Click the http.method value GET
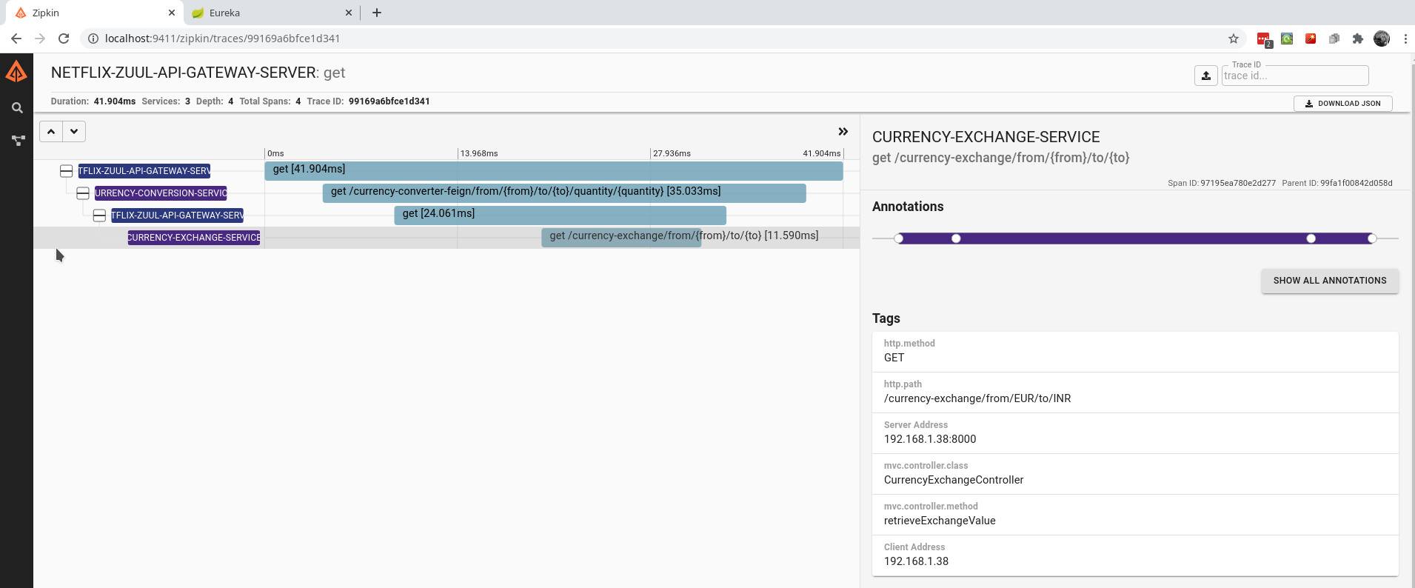This screenshot has width=1415, height=588. (x=894, y=358)
